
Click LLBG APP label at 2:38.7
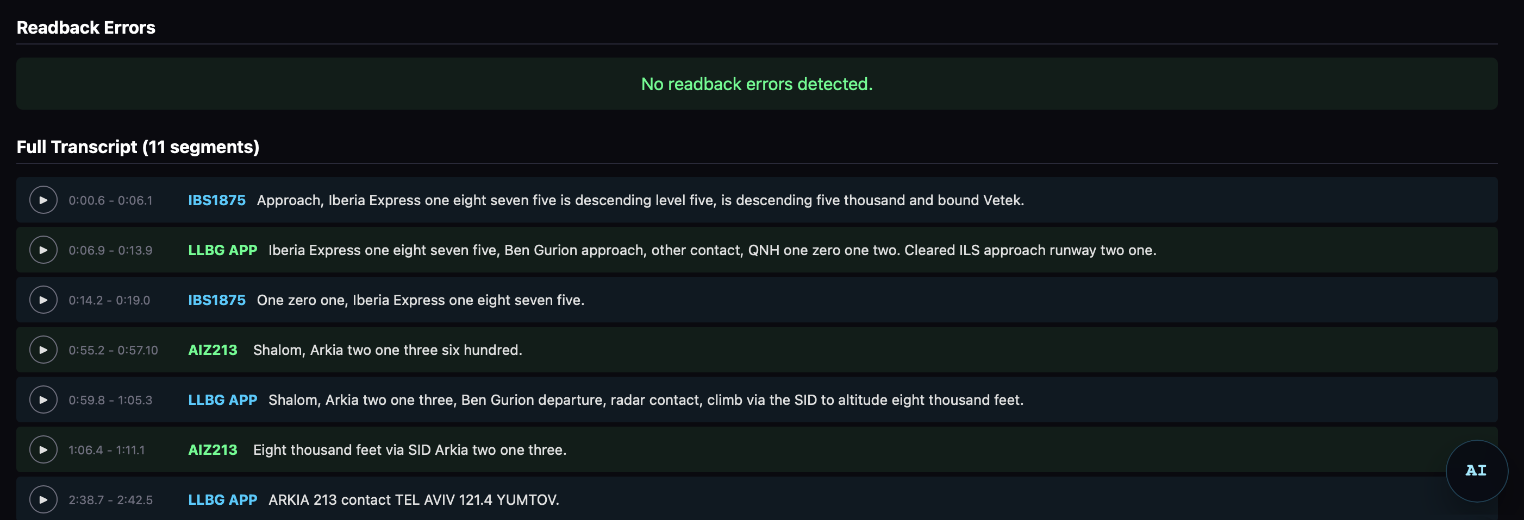[222, 500]
